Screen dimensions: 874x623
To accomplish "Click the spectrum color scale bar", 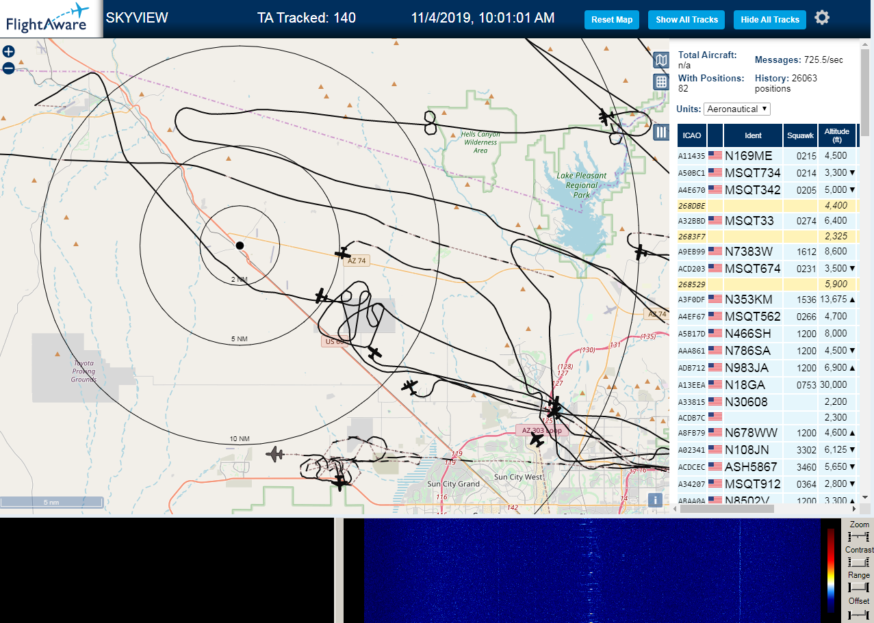I will click(x=831, y=570).
